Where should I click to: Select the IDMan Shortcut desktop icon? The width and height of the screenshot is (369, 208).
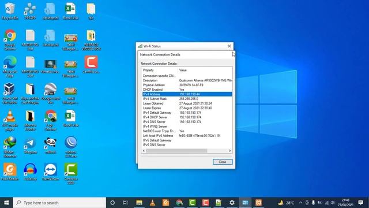coord(10,147)
